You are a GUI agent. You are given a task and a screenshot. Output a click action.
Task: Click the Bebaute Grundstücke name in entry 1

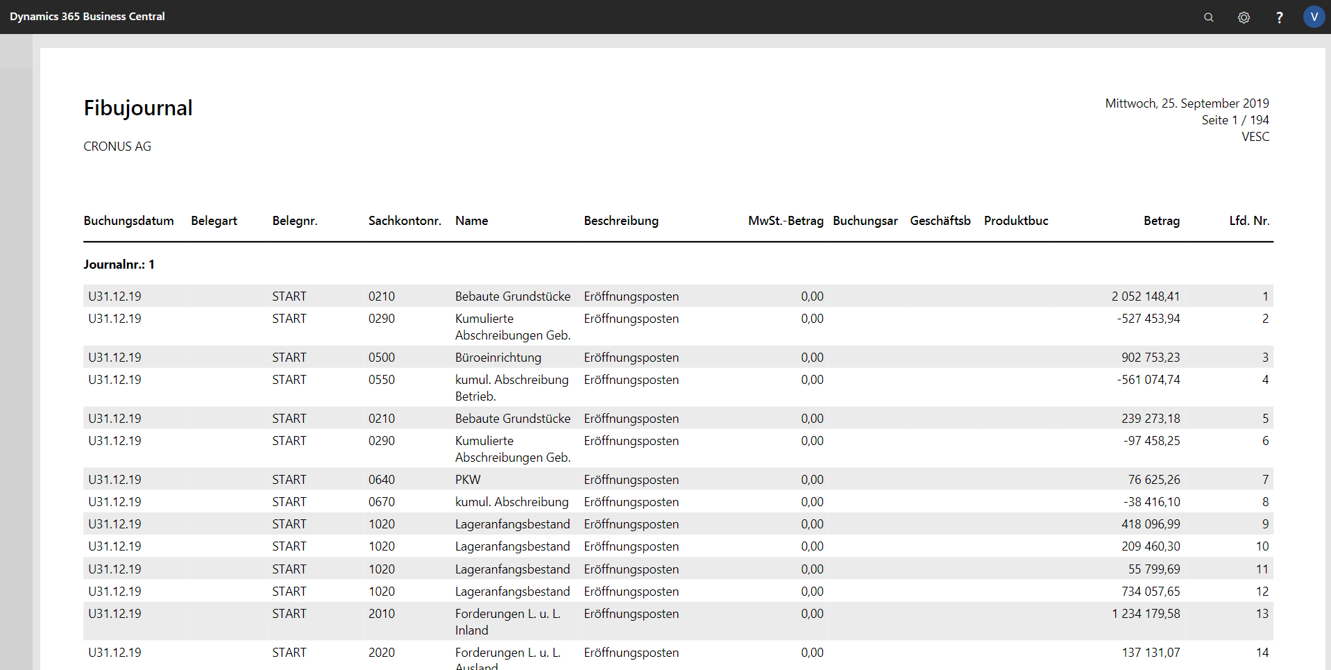click(x=513, y=296)
